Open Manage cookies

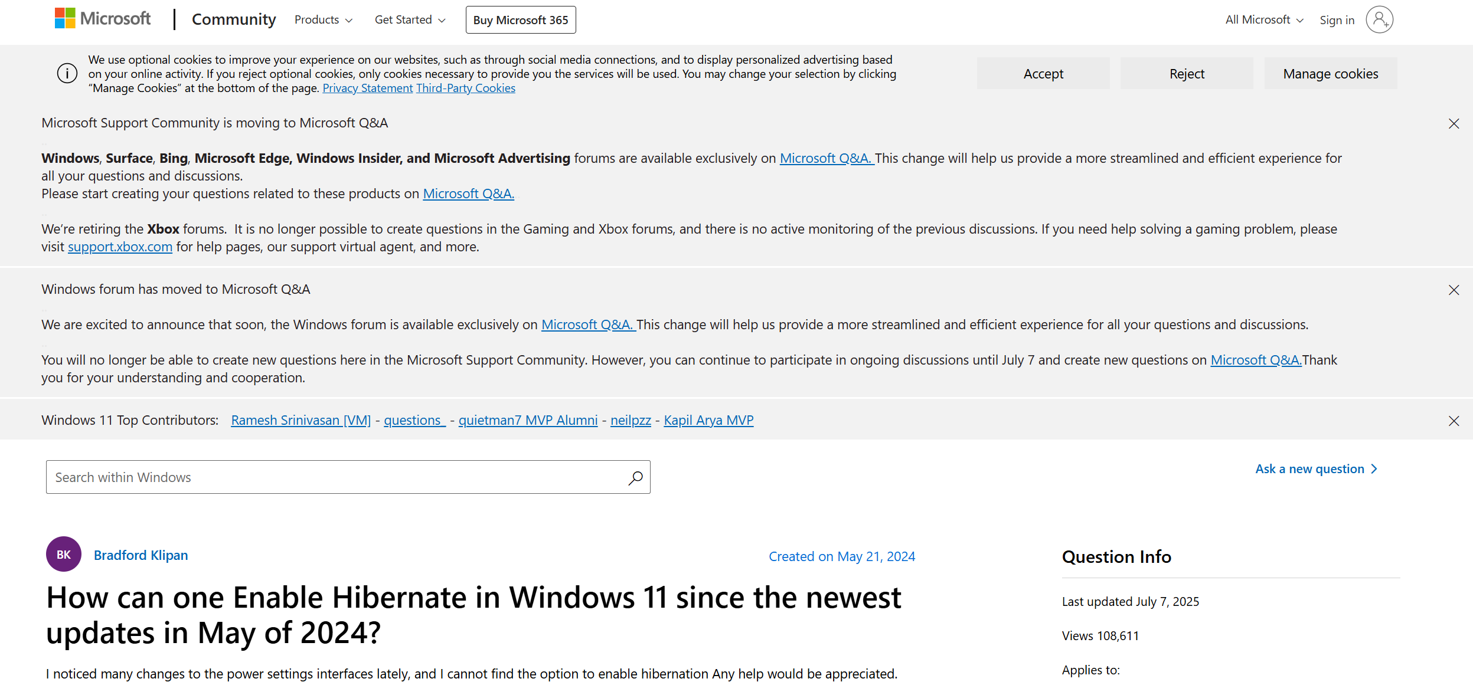(x=1331, y=74)
